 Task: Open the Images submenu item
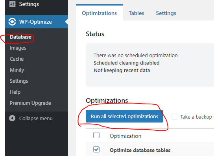click(x=18, y=48)
